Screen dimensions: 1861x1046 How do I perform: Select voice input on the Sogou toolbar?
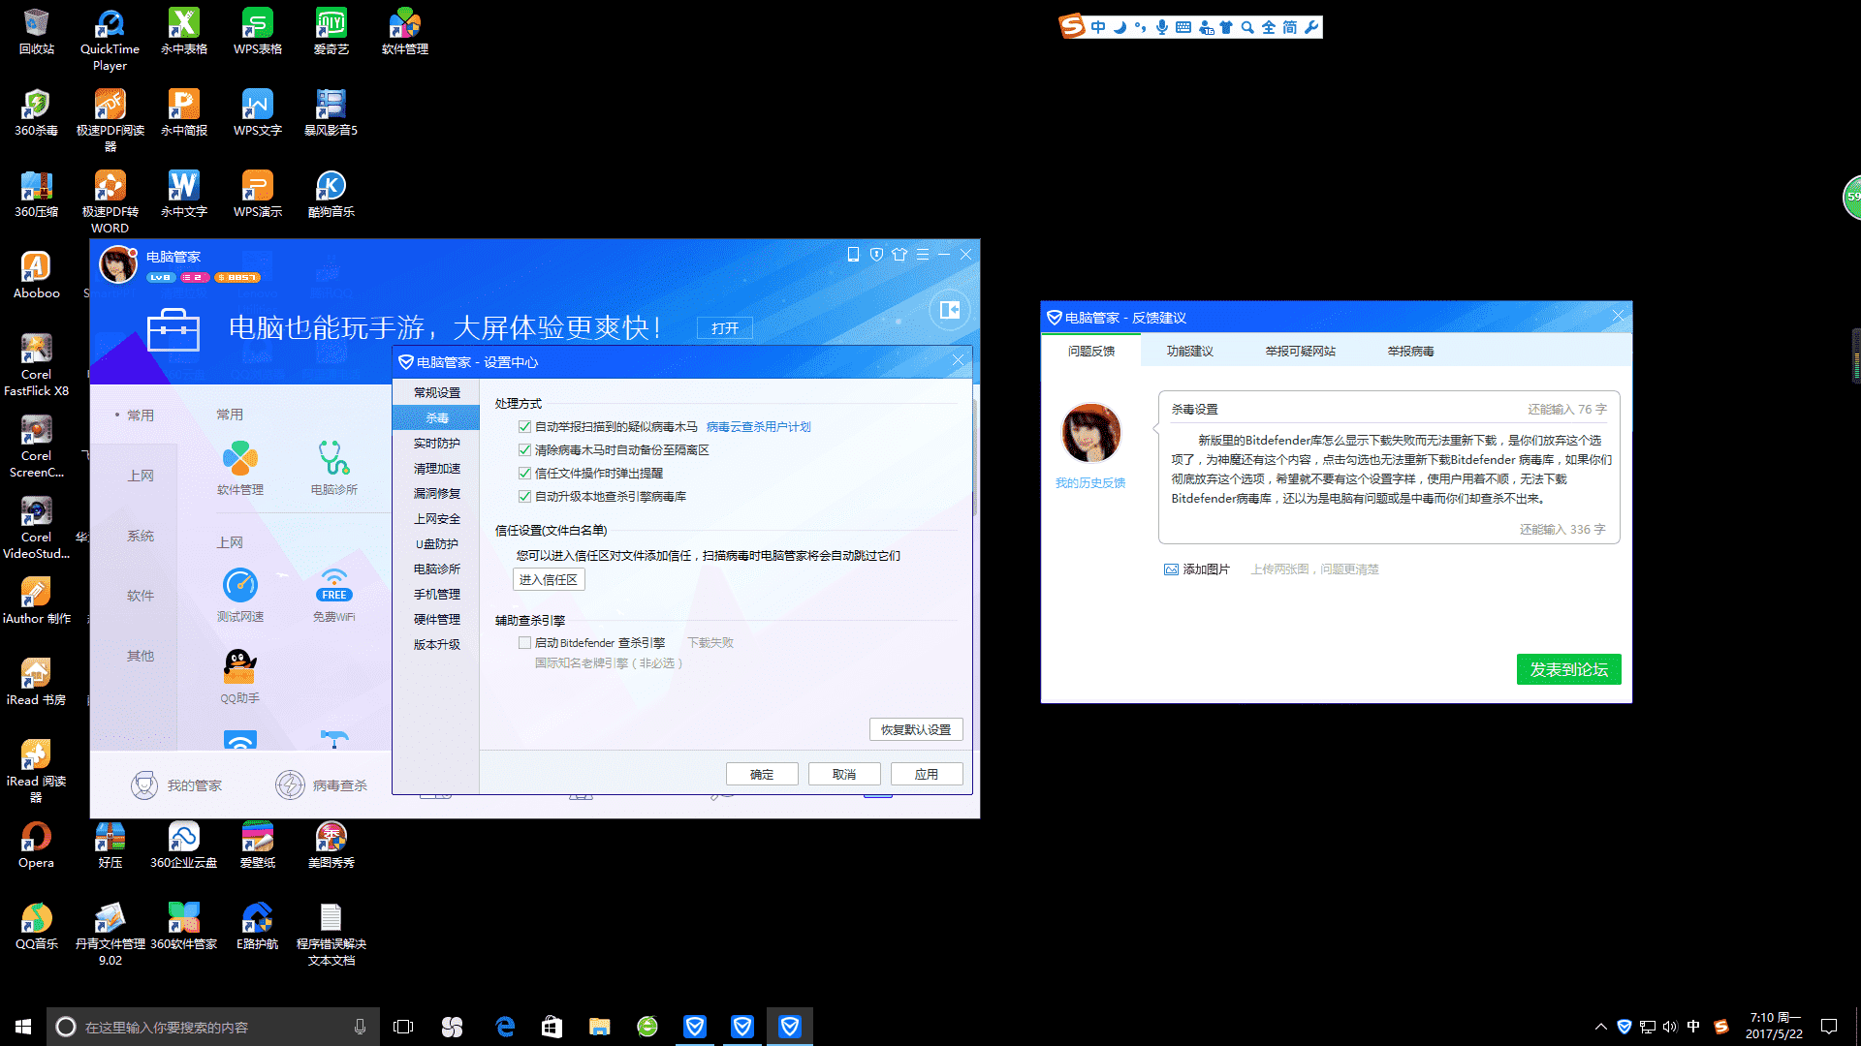[x=1161, y=26]
